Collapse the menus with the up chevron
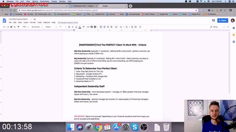This screenshot has height=132, width=236. [x=228, y=27]
